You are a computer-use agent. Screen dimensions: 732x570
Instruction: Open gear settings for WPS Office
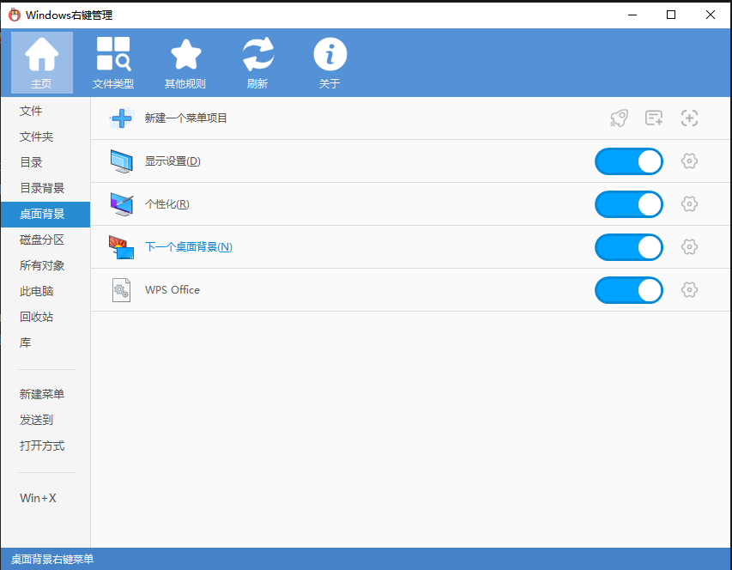tap(688, 290)
